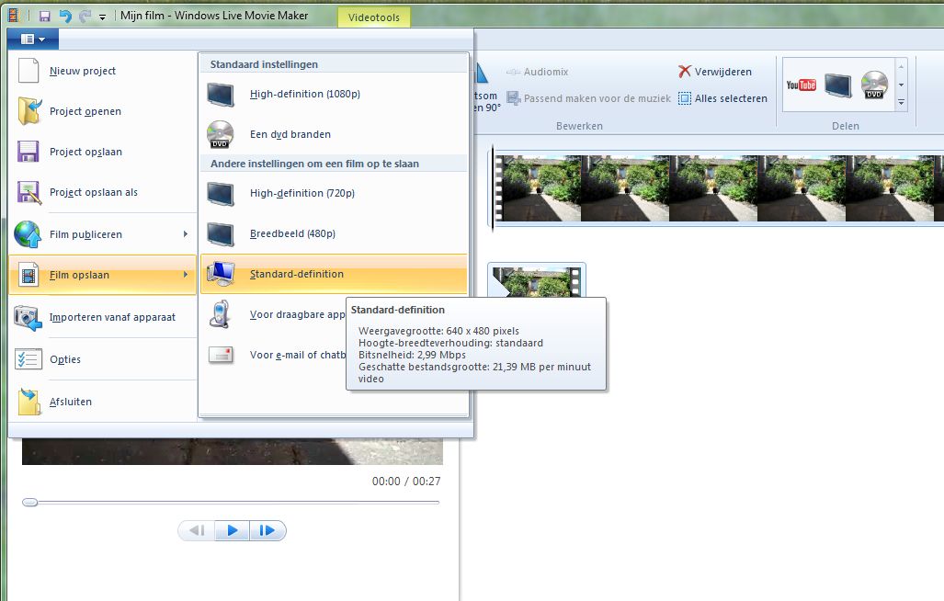The width and height of the screenshot is (944, 601).
Task: Click the high-definition monitor icon in Delen
Action: pyautogui.click(x=837, y=85)
